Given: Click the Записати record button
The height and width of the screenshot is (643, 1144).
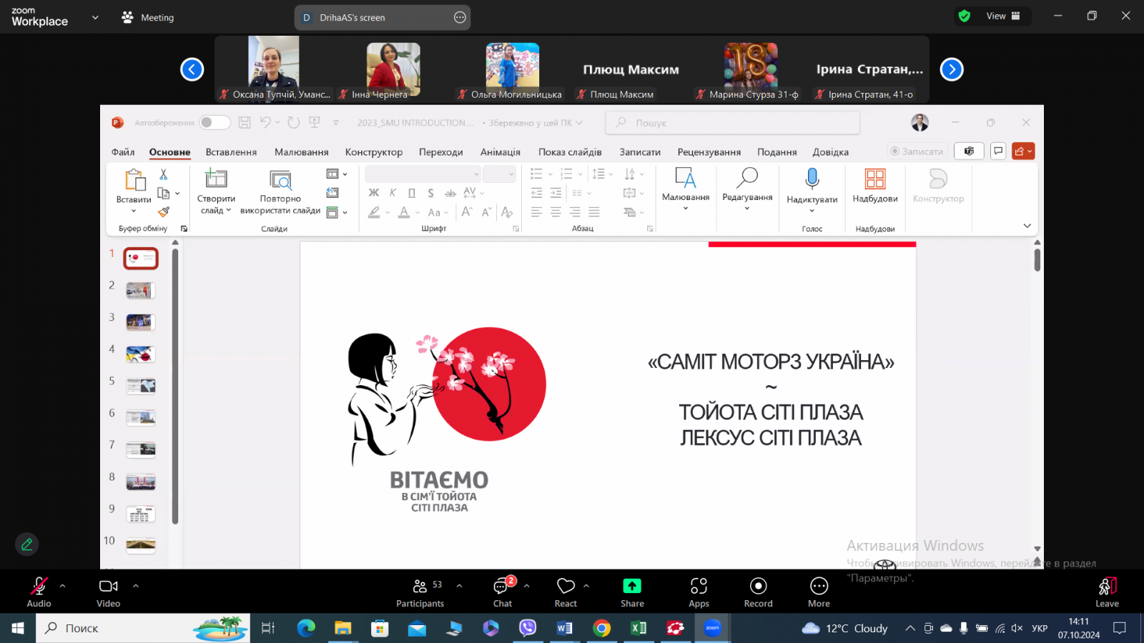Looking at the screenshot, I should 917,151.
